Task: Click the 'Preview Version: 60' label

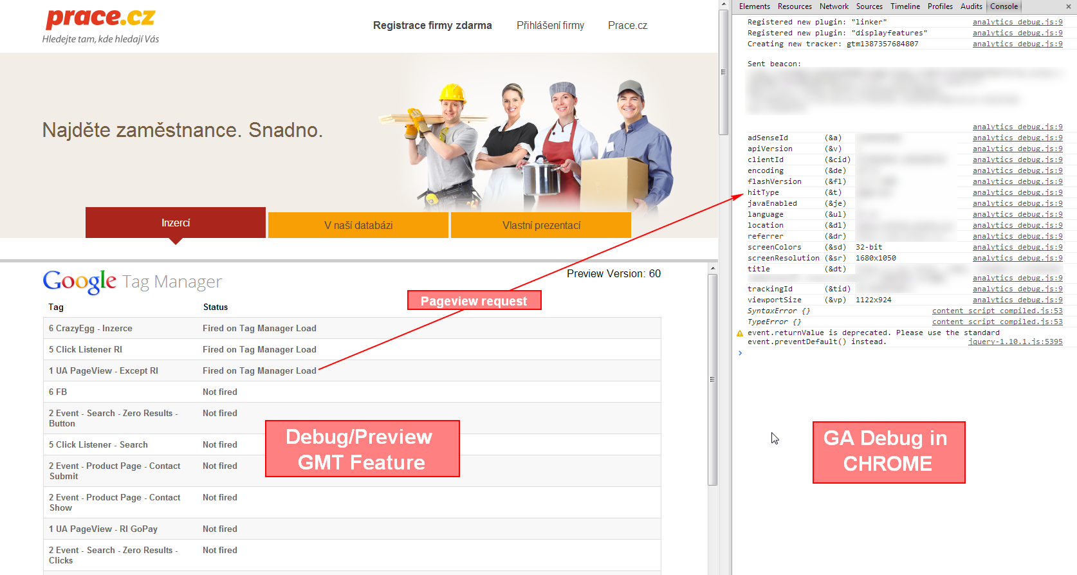Action: click(614, 273)
